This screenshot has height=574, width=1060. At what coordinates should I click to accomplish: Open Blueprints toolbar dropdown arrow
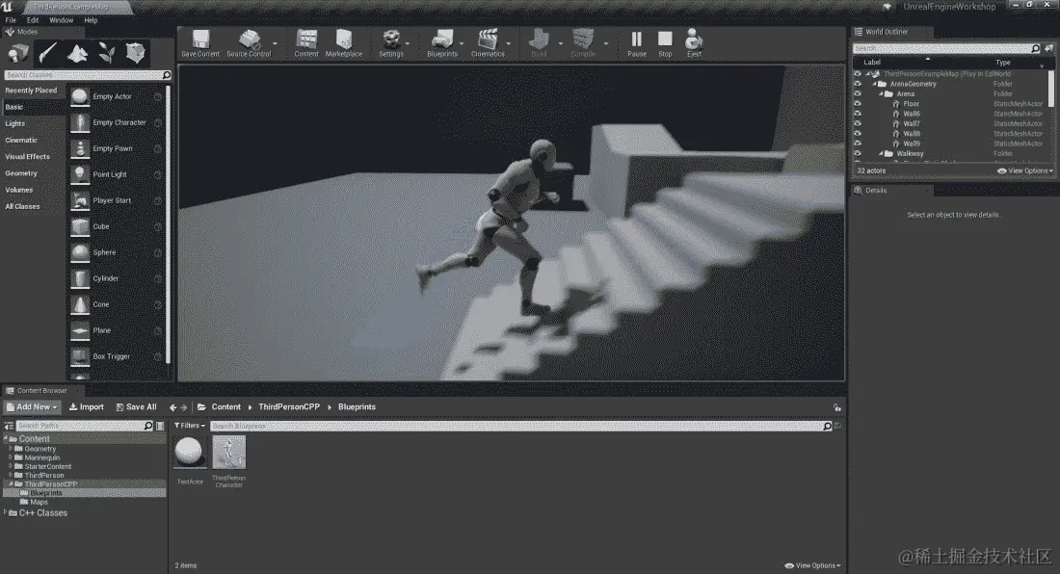(x=462, y=44)
